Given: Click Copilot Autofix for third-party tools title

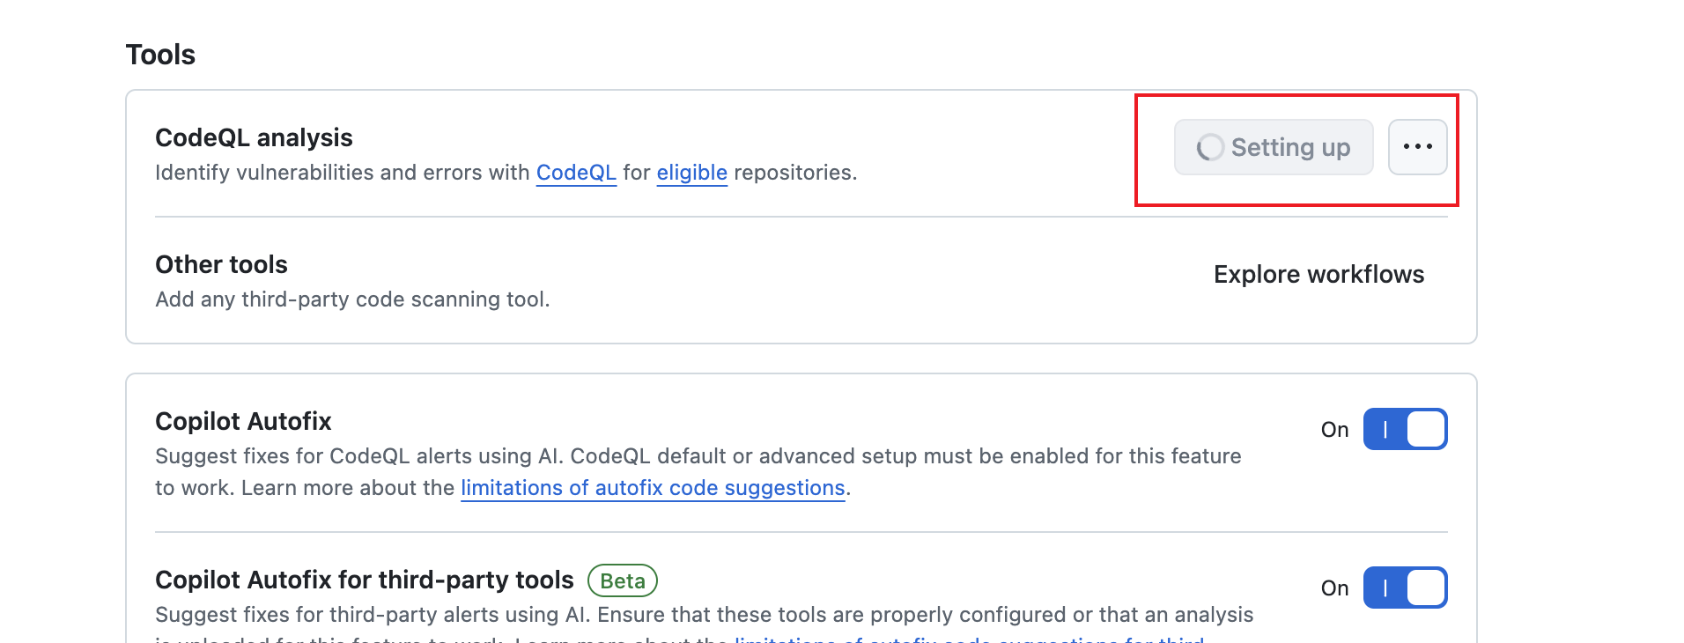Looking at the screenshot, I should [x=364, y=580].
